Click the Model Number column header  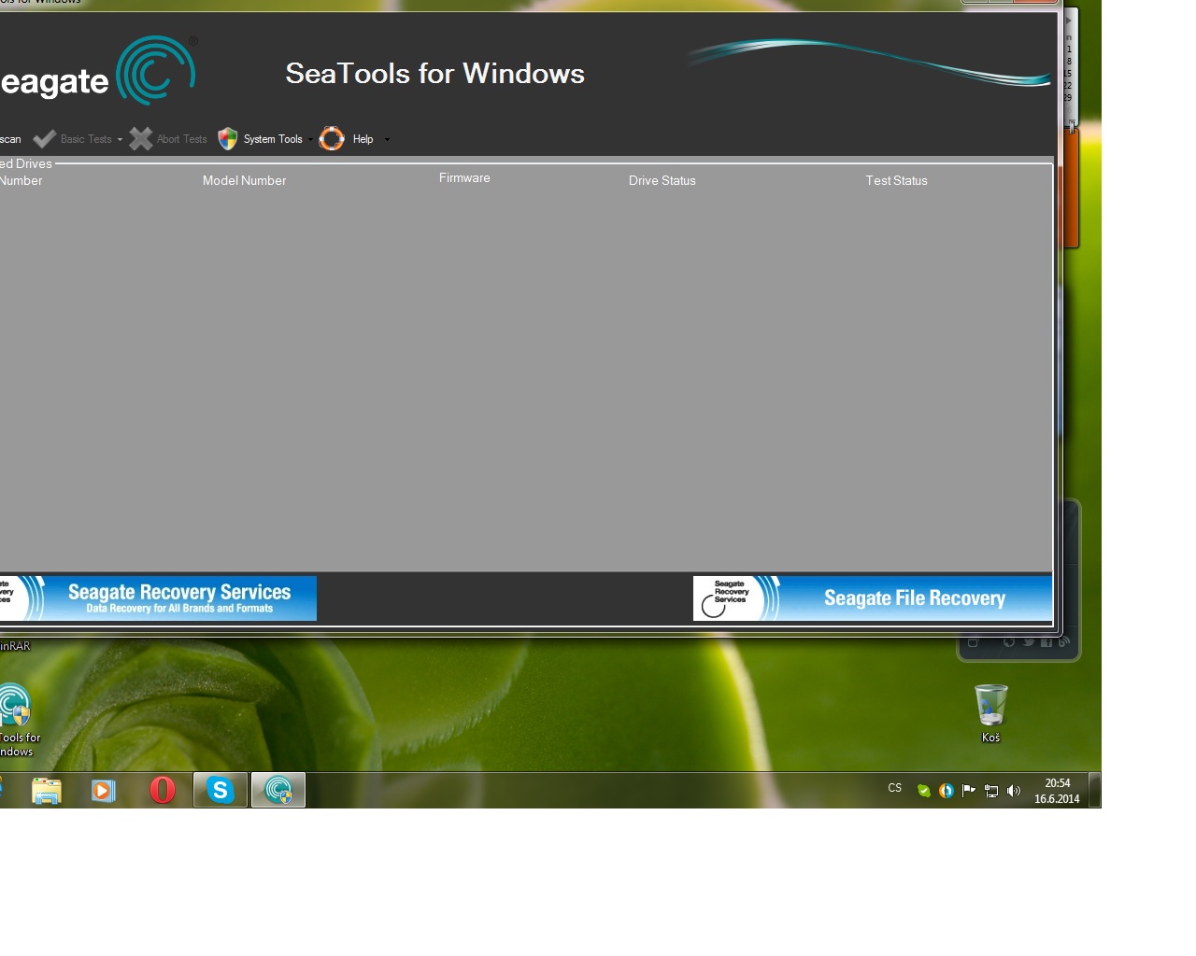tap(244, 180)
